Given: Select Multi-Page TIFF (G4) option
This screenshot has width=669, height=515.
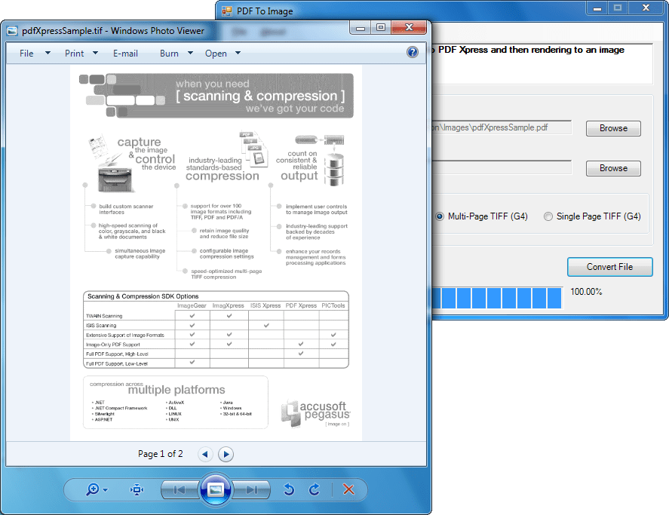Looking at the screenshot, I should tap(481, 216).
